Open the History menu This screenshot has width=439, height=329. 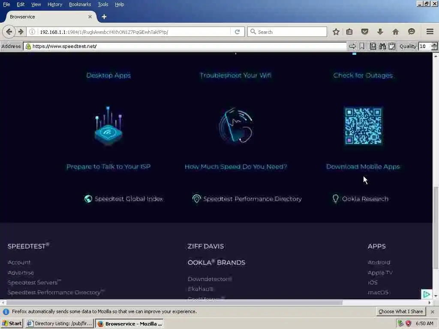[55, 4]
